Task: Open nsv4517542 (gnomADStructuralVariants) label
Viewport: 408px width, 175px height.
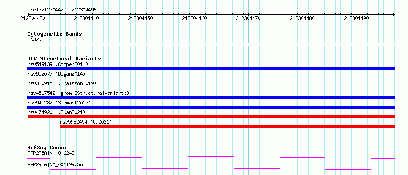Action: 78,93
